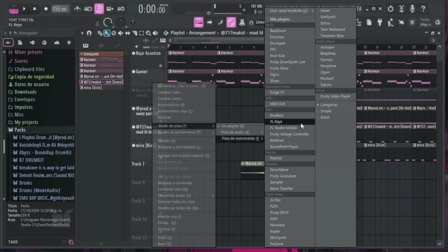Open playlist options arrow menu
Screen dimensions: 448x252
coord(82,33)
